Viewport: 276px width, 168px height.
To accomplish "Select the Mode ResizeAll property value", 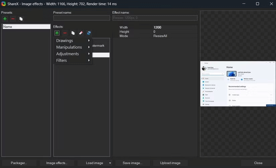I will tap(160, 36).
